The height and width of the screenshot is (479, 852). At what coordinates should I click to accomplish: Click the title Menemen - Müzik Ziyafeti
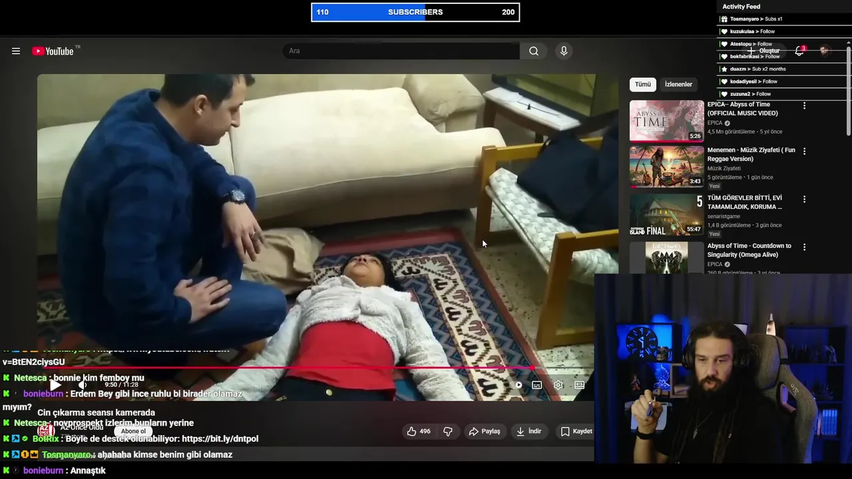(751, 154)
